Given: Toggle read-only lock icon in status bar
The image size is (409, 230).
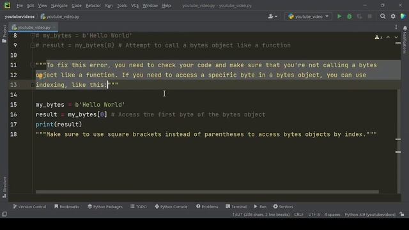Looking at the screenshot, I should pyautogui.click(x=402, y=215).
